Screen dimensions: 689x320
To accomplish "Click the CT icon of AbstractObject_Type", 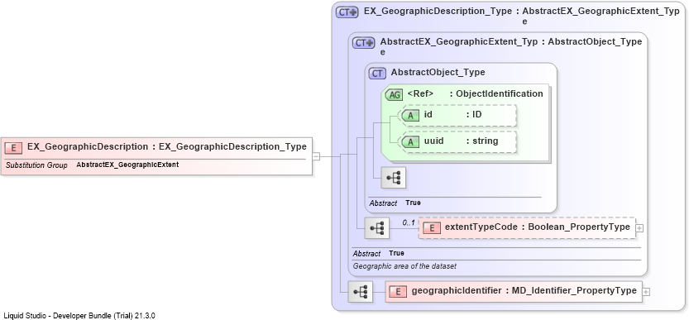I will [377, 73].
